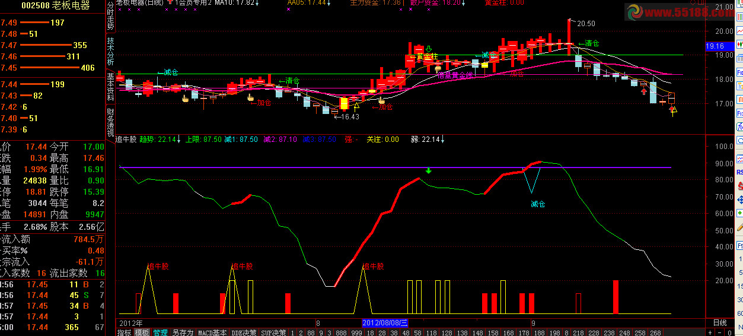Viewport: 743px width, 336px height.
Task: Load the DDE决策 template
Action: click(x=244, y=332)
